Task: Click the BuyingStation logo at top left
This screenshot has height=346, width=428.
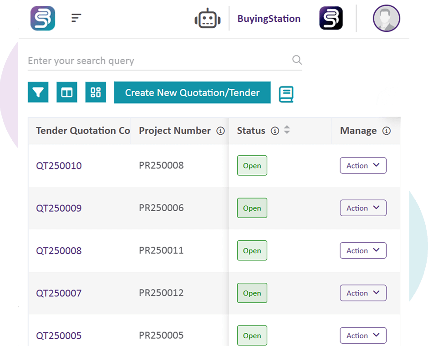Action: 43,19
